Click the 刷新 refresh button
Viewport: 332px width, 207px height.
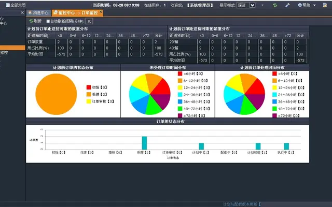(x=35, y=21)
